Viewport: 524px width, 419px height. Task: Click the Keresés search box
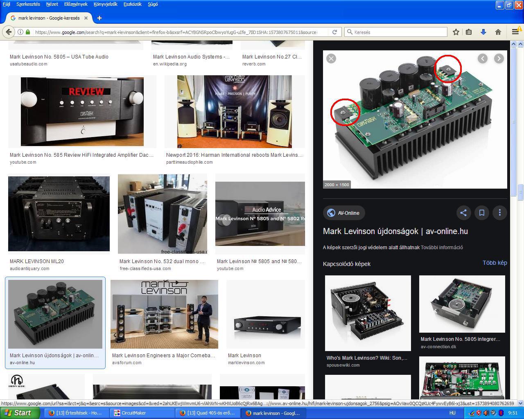point(396,32)
